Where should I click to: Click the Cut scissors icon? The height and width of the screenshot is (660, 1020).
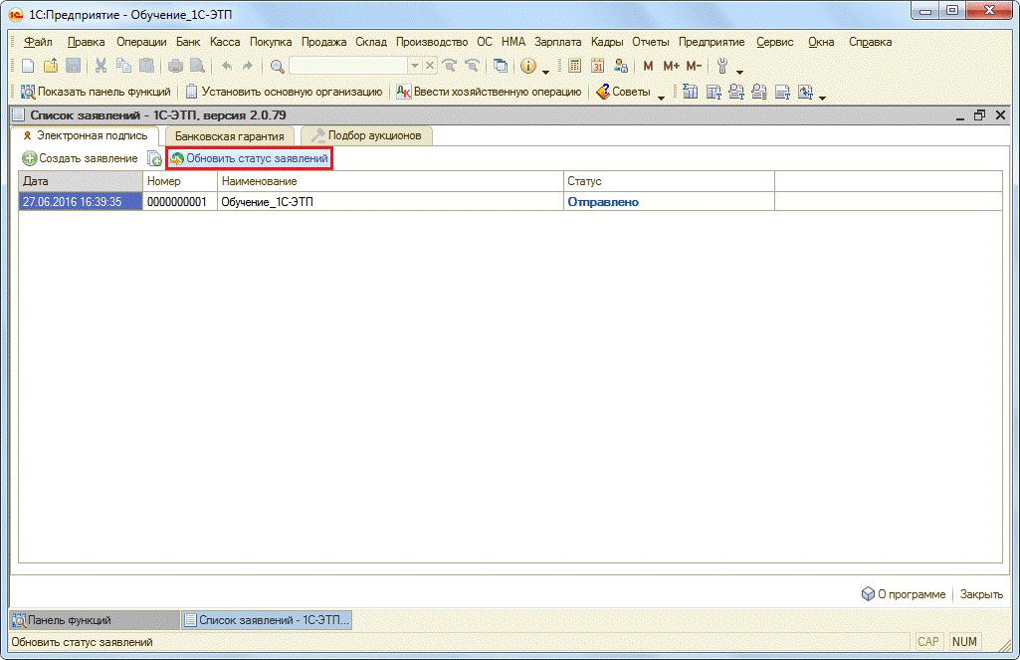101,66
